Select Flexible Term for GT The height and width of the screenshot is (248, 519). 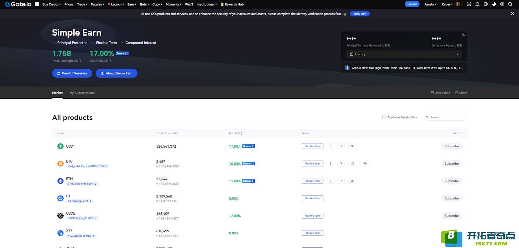click(312, 198)
